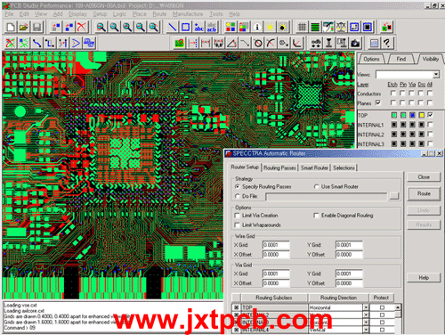Click the Close button in router dialog
Screen dimensions: 445x335
click(424, 177)
